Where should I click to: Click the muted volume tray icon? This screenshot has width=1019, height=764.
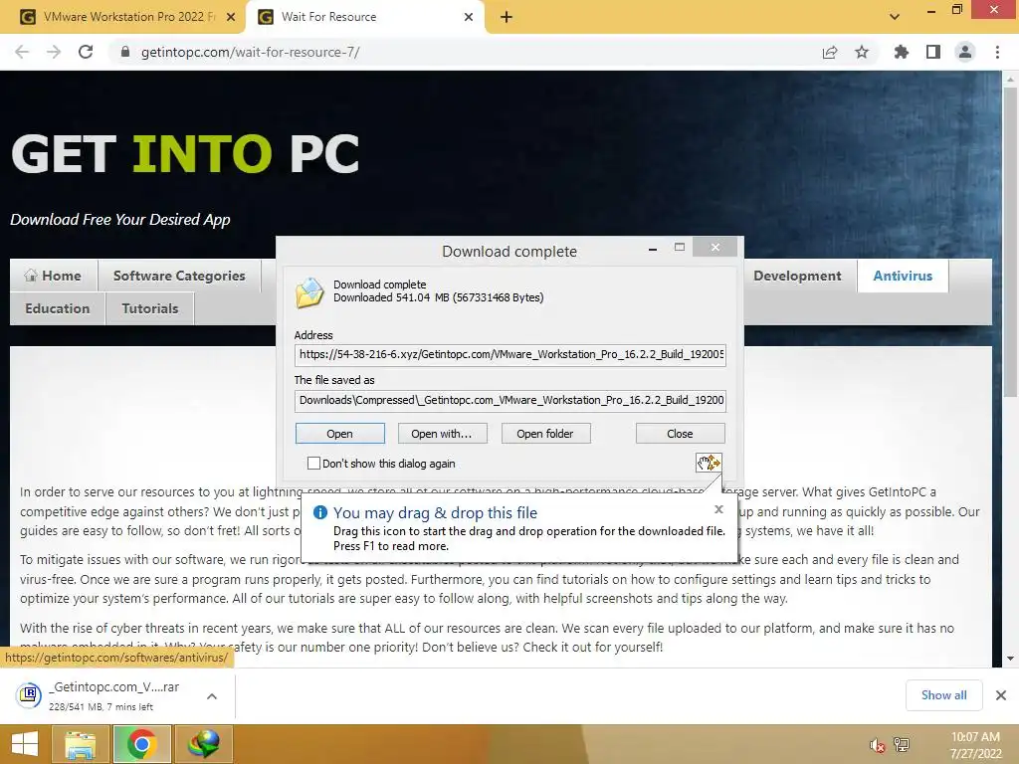coord(877,745)
